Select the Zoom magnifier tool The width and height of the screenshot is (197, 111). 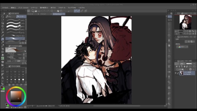click(x=2, y=16)
